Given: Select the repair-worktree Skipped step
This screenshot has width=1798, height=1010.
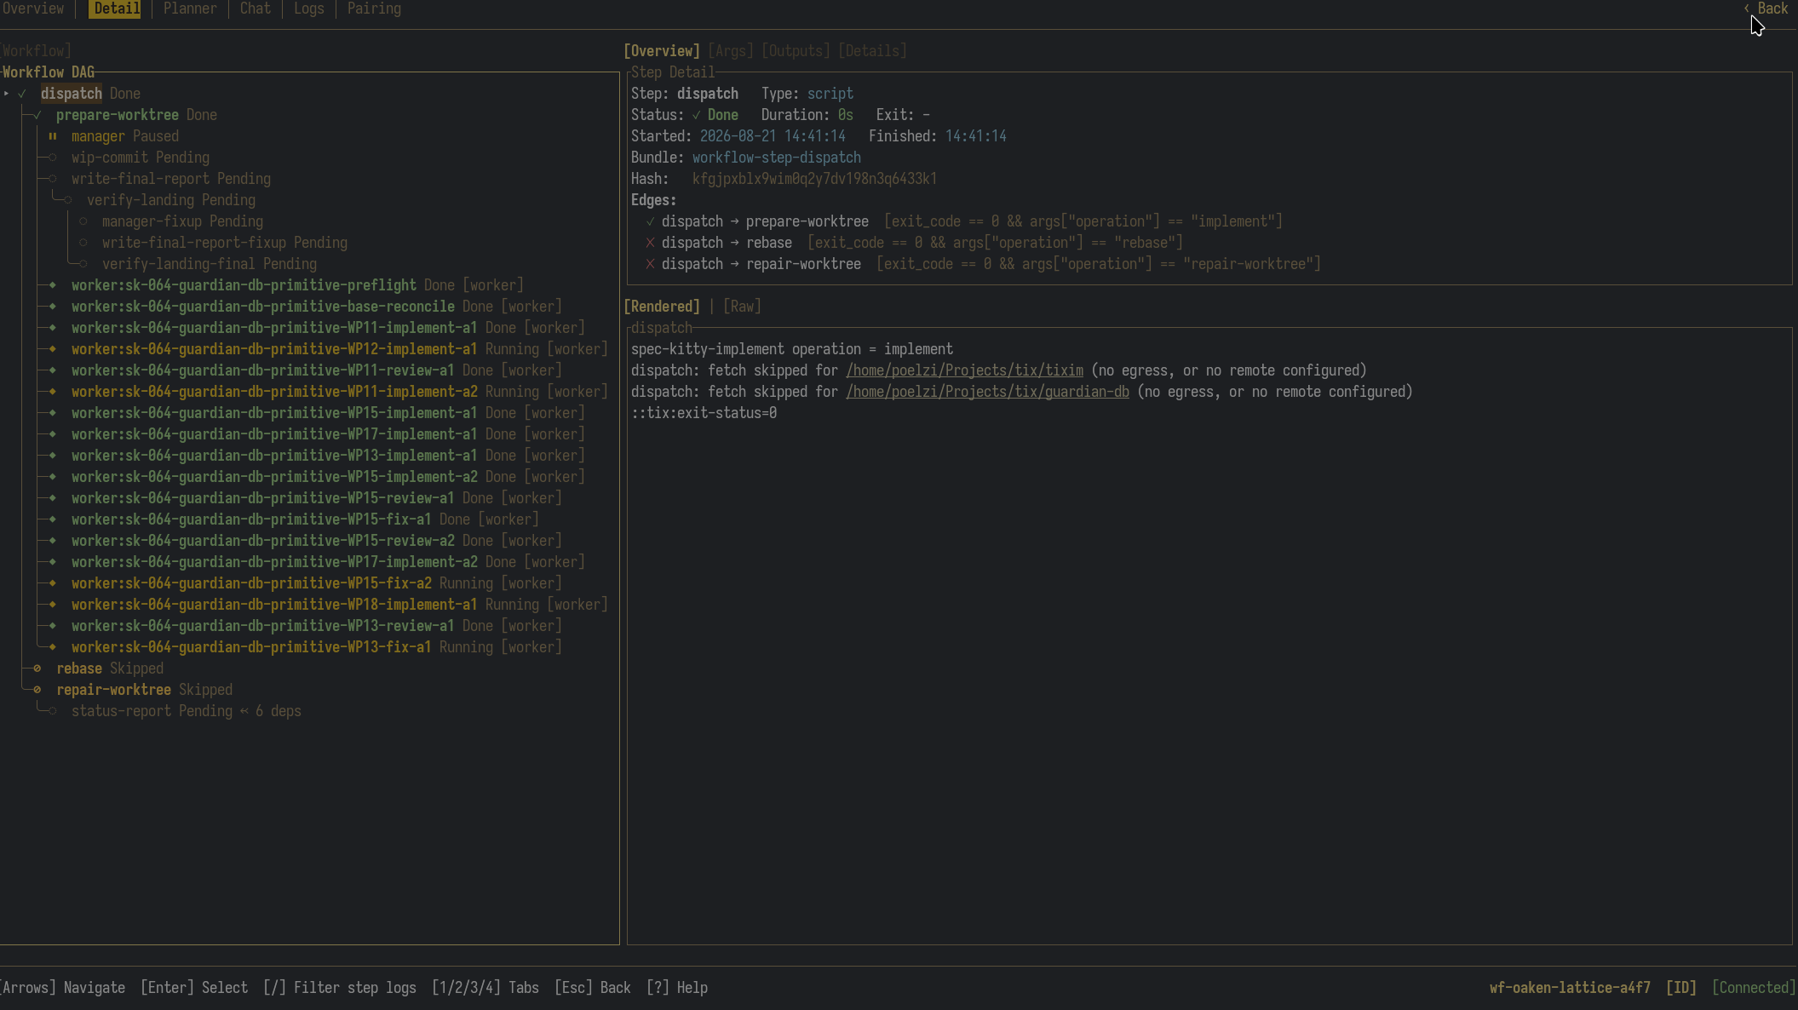Looking at the screenshot, I should (144, 690).
